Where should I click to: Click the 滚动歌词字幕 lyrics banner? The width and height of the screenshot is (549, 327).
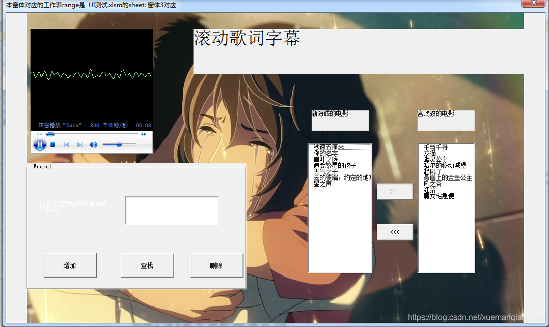pyautogui.click(x=359, y=51)
